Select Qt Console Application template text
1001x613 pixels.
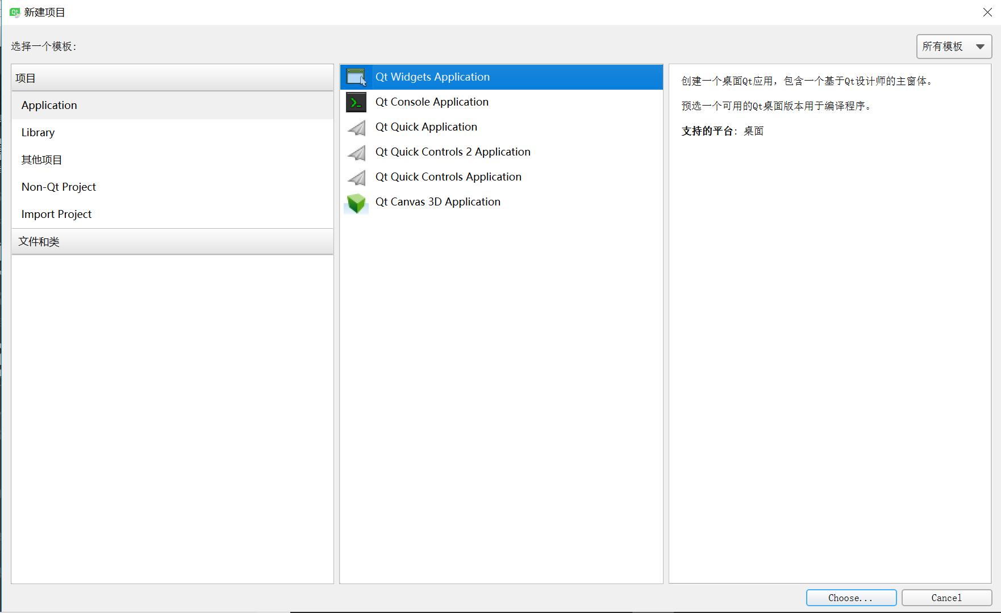tap(432, 102)
